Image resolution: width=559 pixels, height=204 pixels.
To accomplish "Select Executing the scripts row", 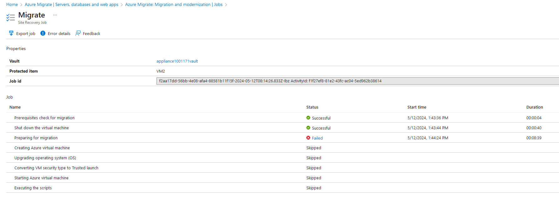I will [283, 188].
